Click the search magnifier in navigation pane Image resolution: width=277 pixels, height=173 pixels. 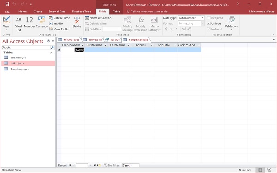53,47
